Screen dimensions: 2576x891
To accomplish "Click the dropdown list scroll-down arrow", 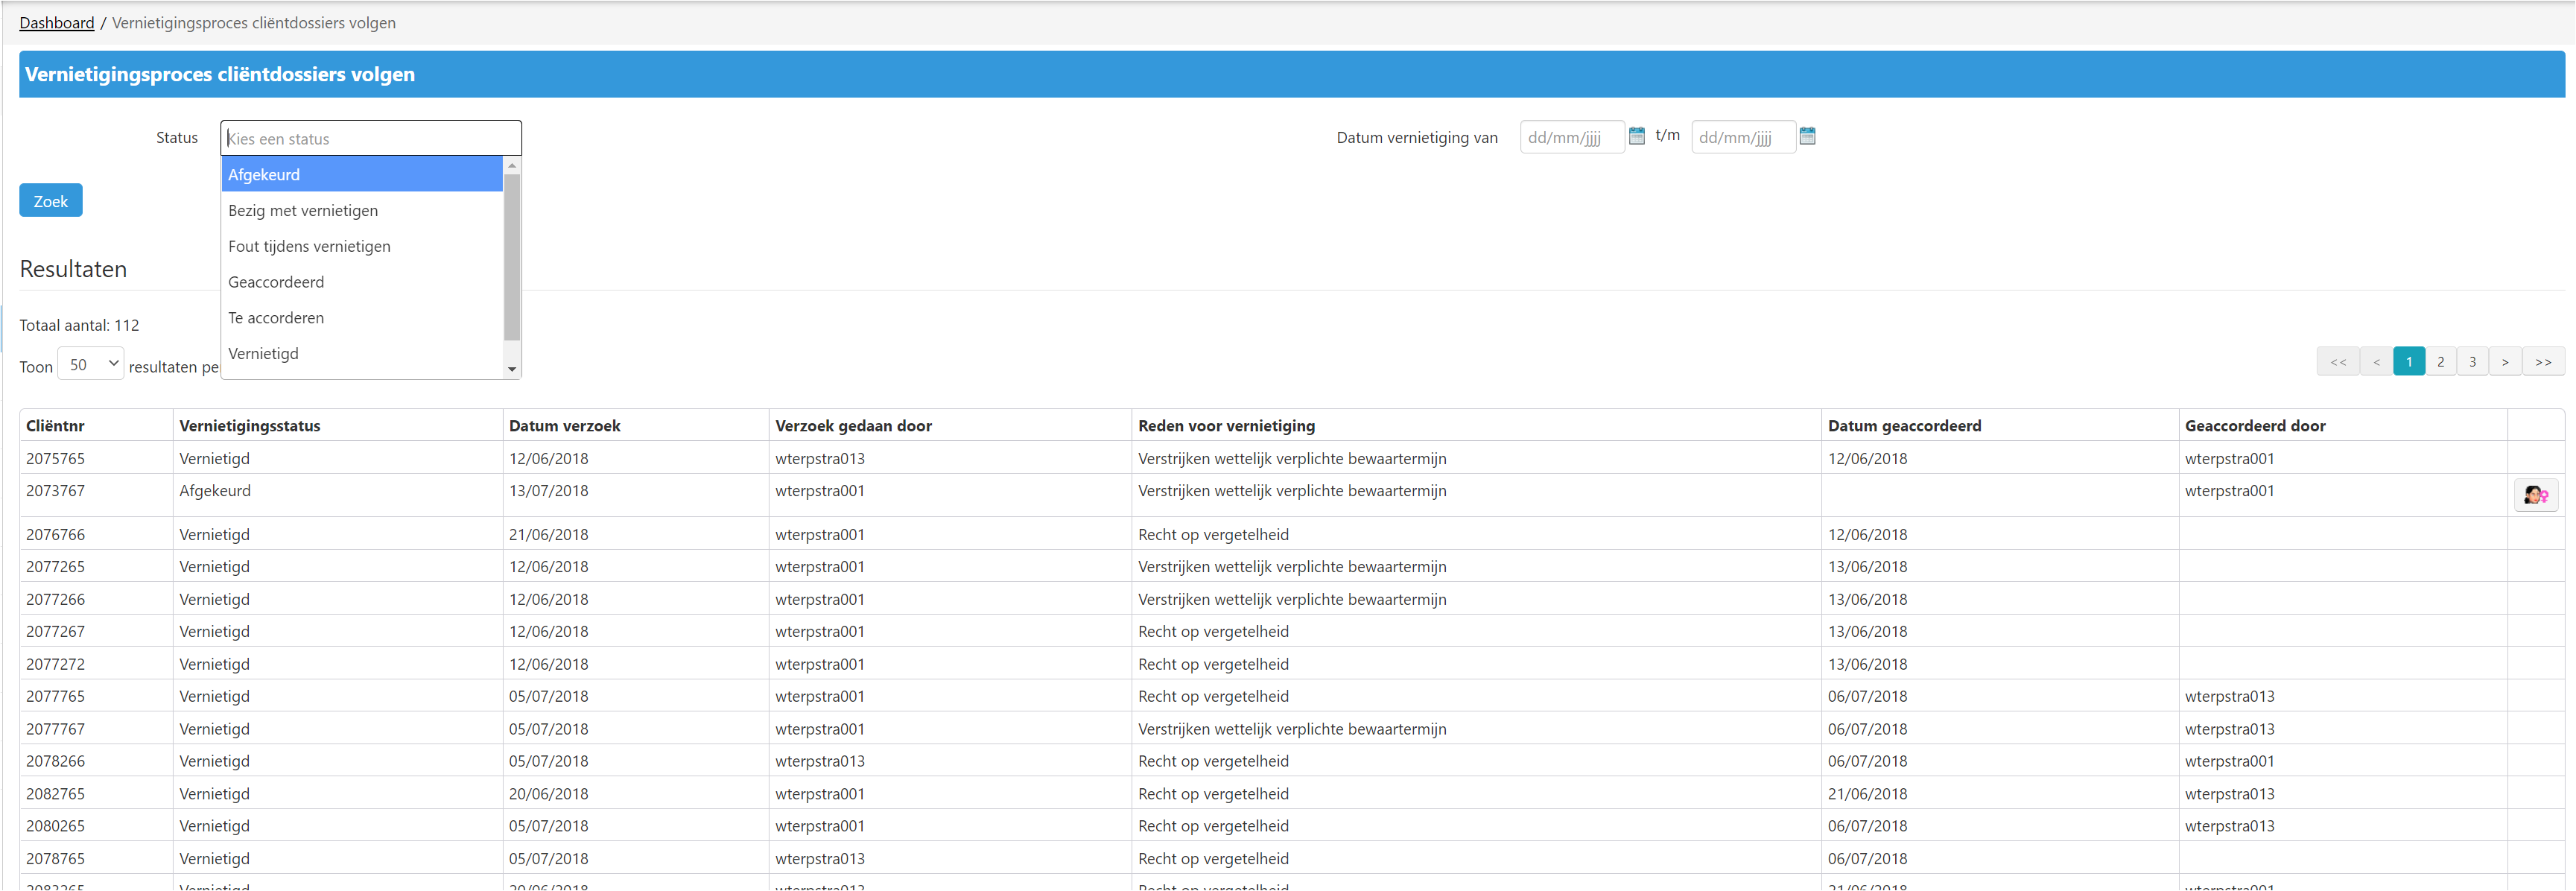I will click(x=512, y=369).
